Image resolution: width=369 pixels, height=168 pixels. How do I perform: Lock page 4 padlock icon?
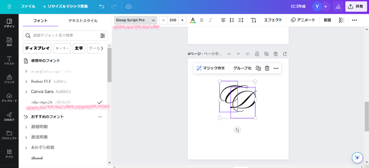(x=257, y=54)
